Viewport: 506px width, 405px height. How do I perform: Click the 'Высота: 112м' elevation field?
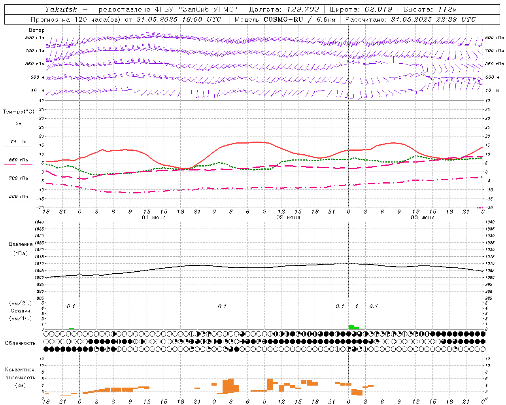click(x=430, y=9)
